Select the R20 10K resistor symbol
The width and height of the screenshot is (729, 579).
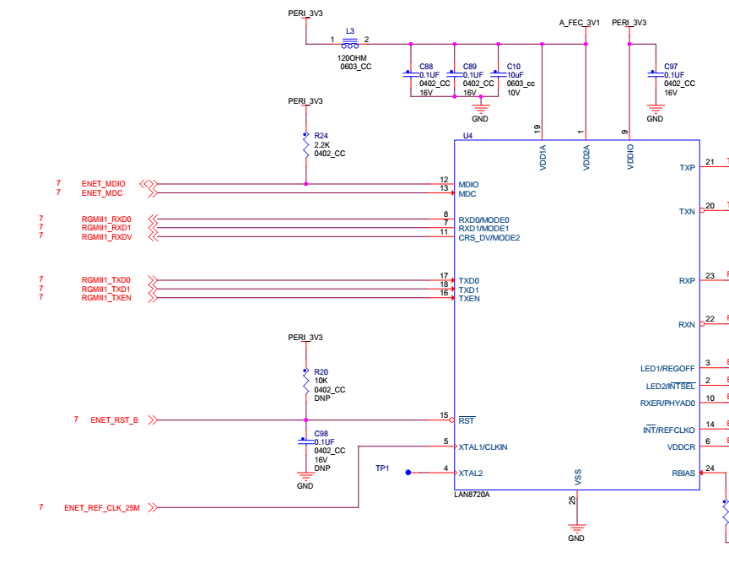(x=306, y=381)
